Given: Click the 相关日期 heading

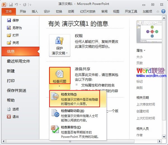Looking at the screenshot, I should tap(143, 98).
